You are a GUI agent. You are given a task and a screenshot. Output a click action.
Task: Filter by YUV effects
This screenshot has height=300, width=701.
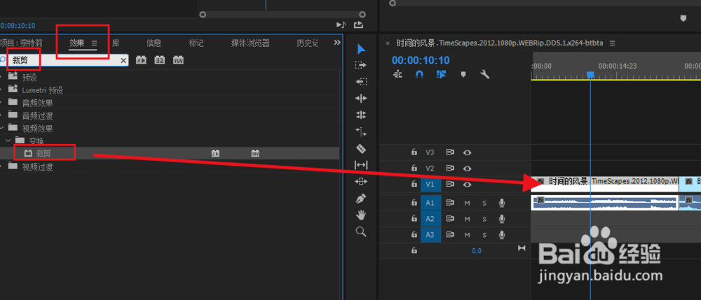178,60
